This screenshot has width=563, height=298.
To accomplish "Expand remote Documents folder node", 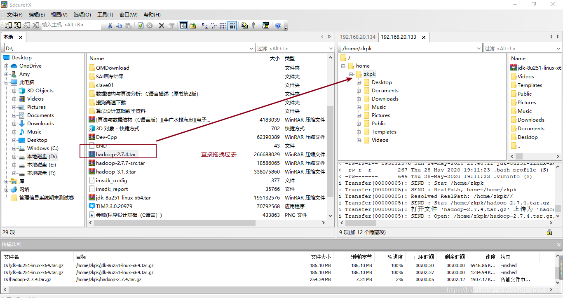I will (x=359, y=91).
